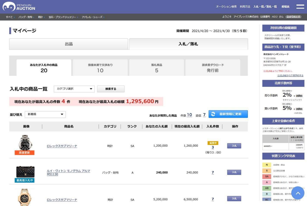Open ロレックスサブマリーナ link in 5,200,000 row

pyautogui.click(x=62, y=200)
